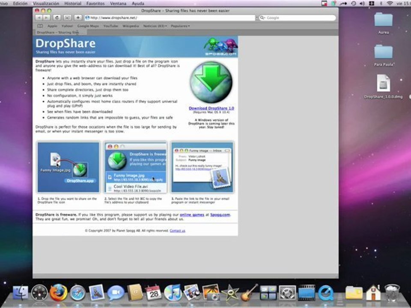This screenshot has width=411, height=308.
Task: Launch iTunes from the Dock
Action: pos(173,293)
